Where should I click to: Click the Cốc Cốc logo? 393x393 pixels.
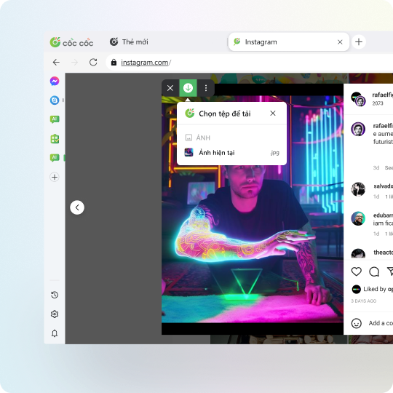[71, 42]
